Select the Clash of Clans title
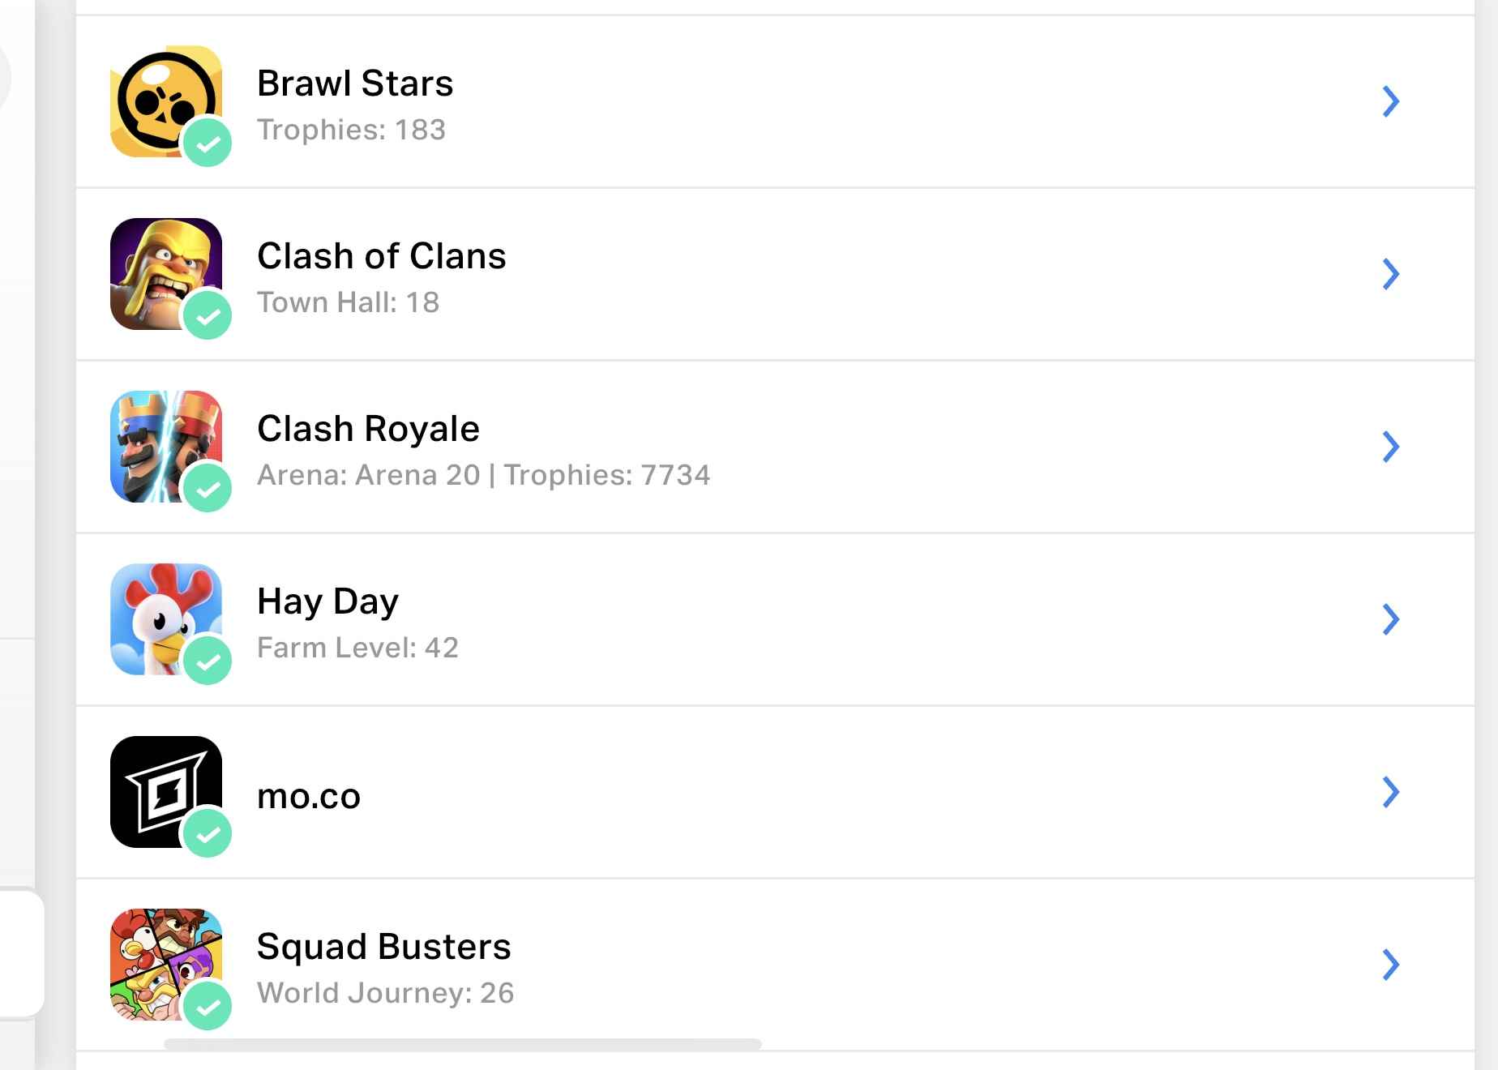 click(381, 256)
